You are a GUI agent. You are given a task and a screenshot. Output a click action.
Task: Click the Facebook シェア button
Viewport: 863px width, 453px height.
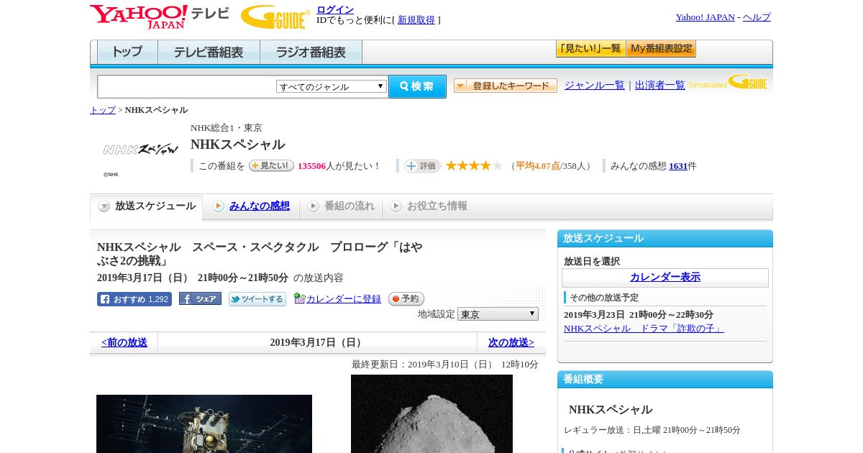tap(200, 299)
